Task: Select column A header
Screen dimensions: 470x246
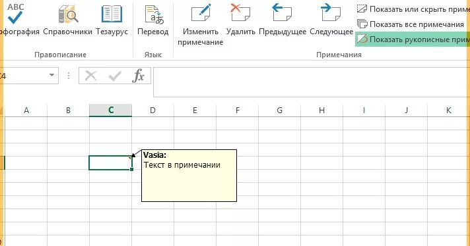Action: tap(26, 111)
